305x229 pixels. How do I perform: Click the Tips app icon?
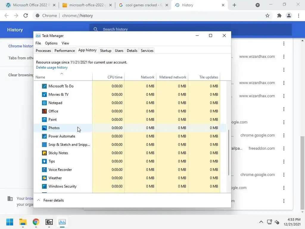44,161
